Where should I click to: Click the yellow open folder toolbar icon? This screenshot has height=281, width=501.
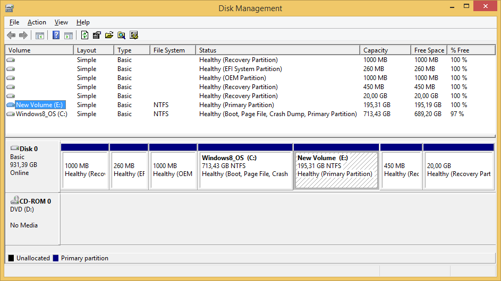click(109, 36)
